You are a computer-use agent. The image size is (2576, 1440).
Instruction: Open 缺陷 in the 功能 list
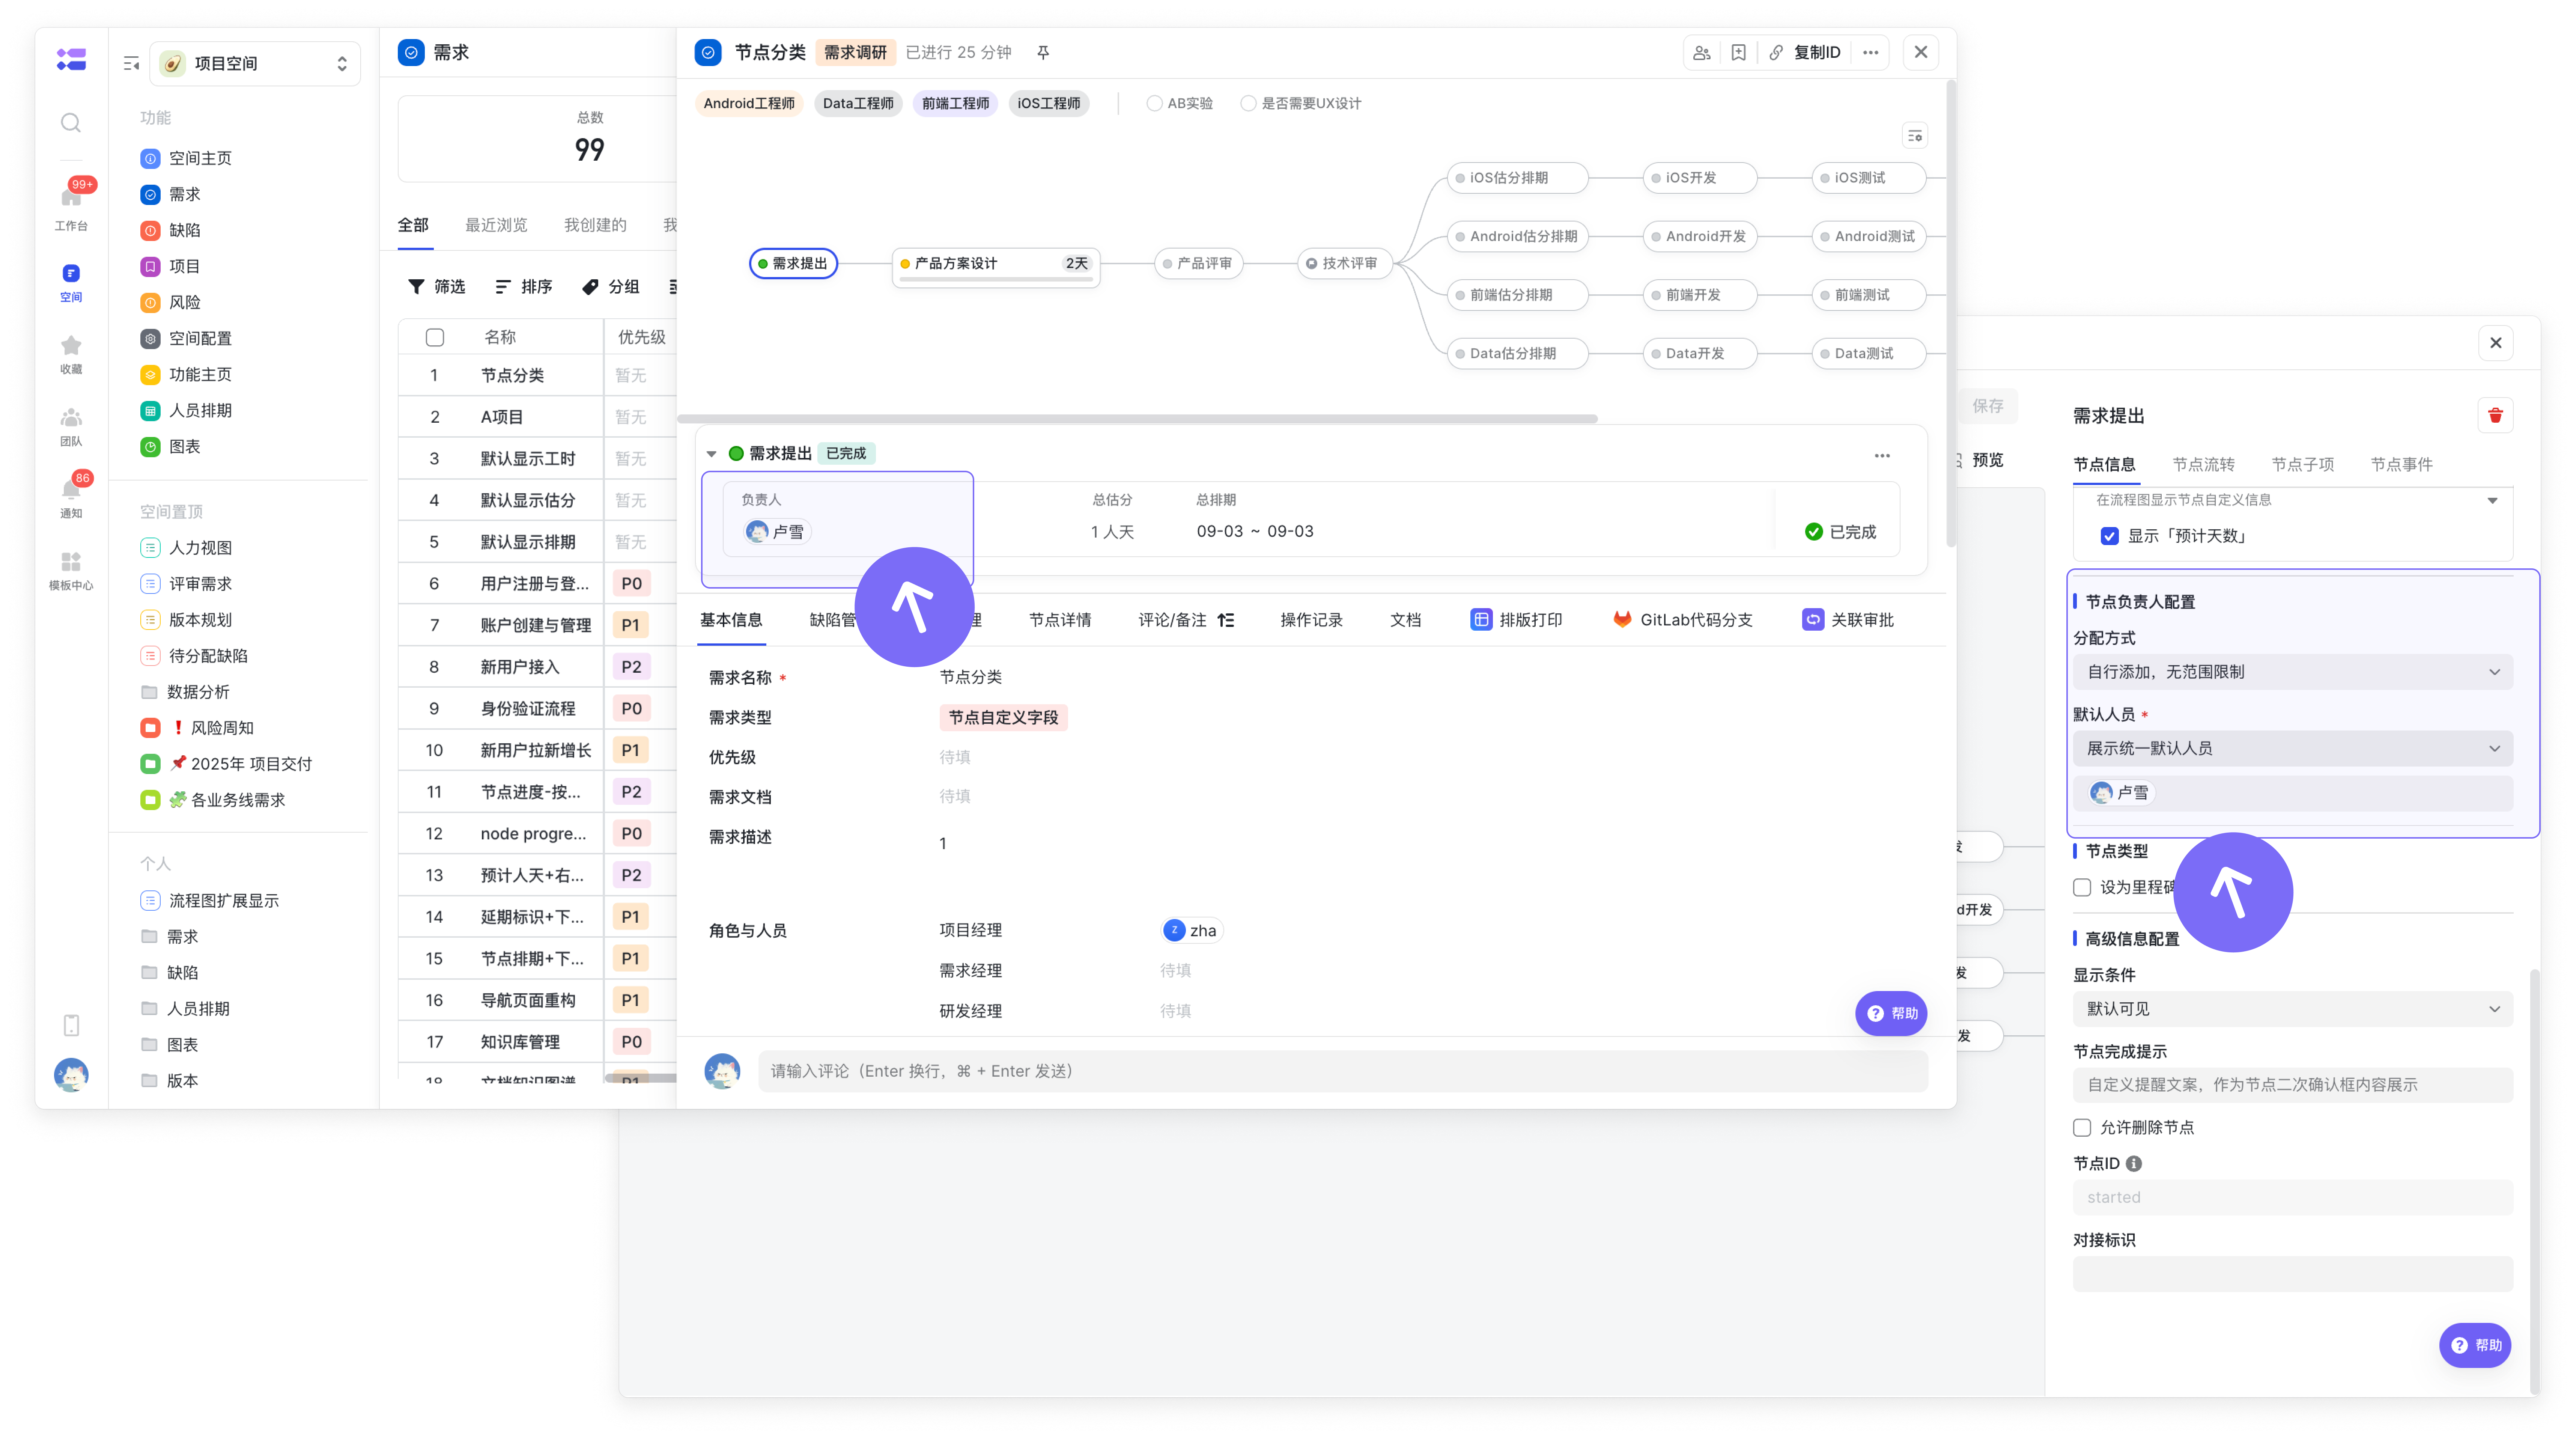point(185,230)
